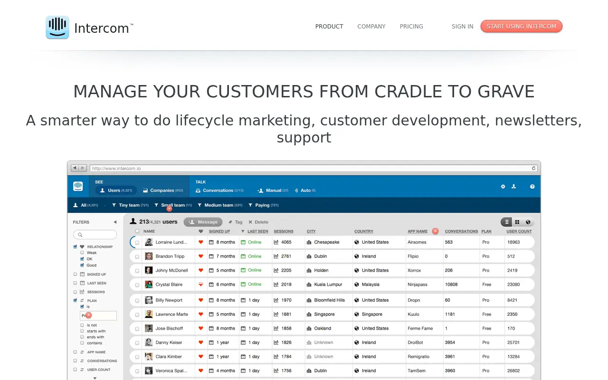Sort by the Sessions column header
Screen dimensions: 608x380
point(284,231)
